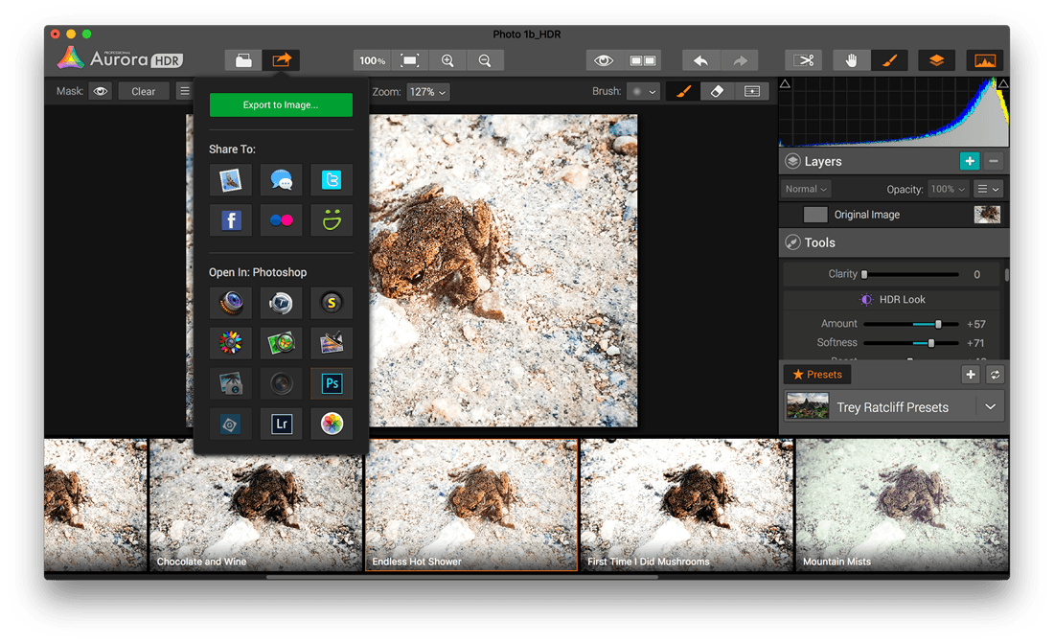
Task: Open in Tonality T lens icon
Action: [281, 303]
